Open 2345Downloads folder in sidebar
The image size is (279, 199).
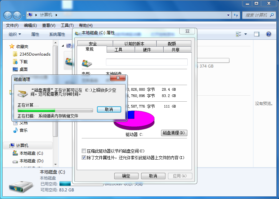(x=32, y=54)
